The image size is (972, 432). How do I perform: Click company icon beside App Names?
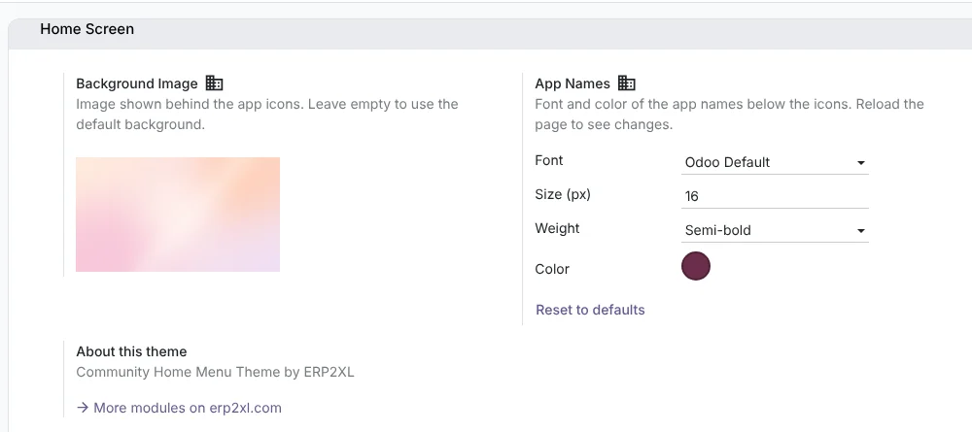coord(627,83)
